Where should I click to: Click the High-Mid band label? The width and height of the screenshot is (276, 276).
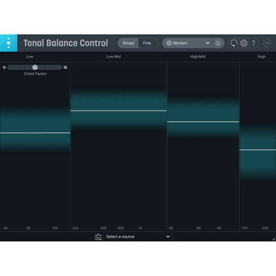coord(198,57)
